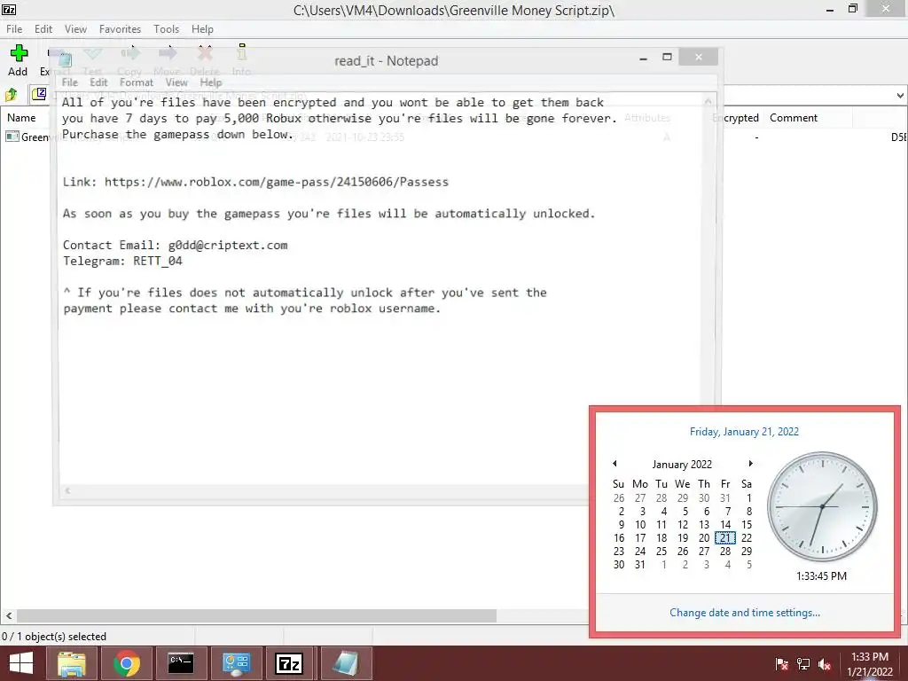Sort by the Encrypted column header

click(x=735, y=118)
